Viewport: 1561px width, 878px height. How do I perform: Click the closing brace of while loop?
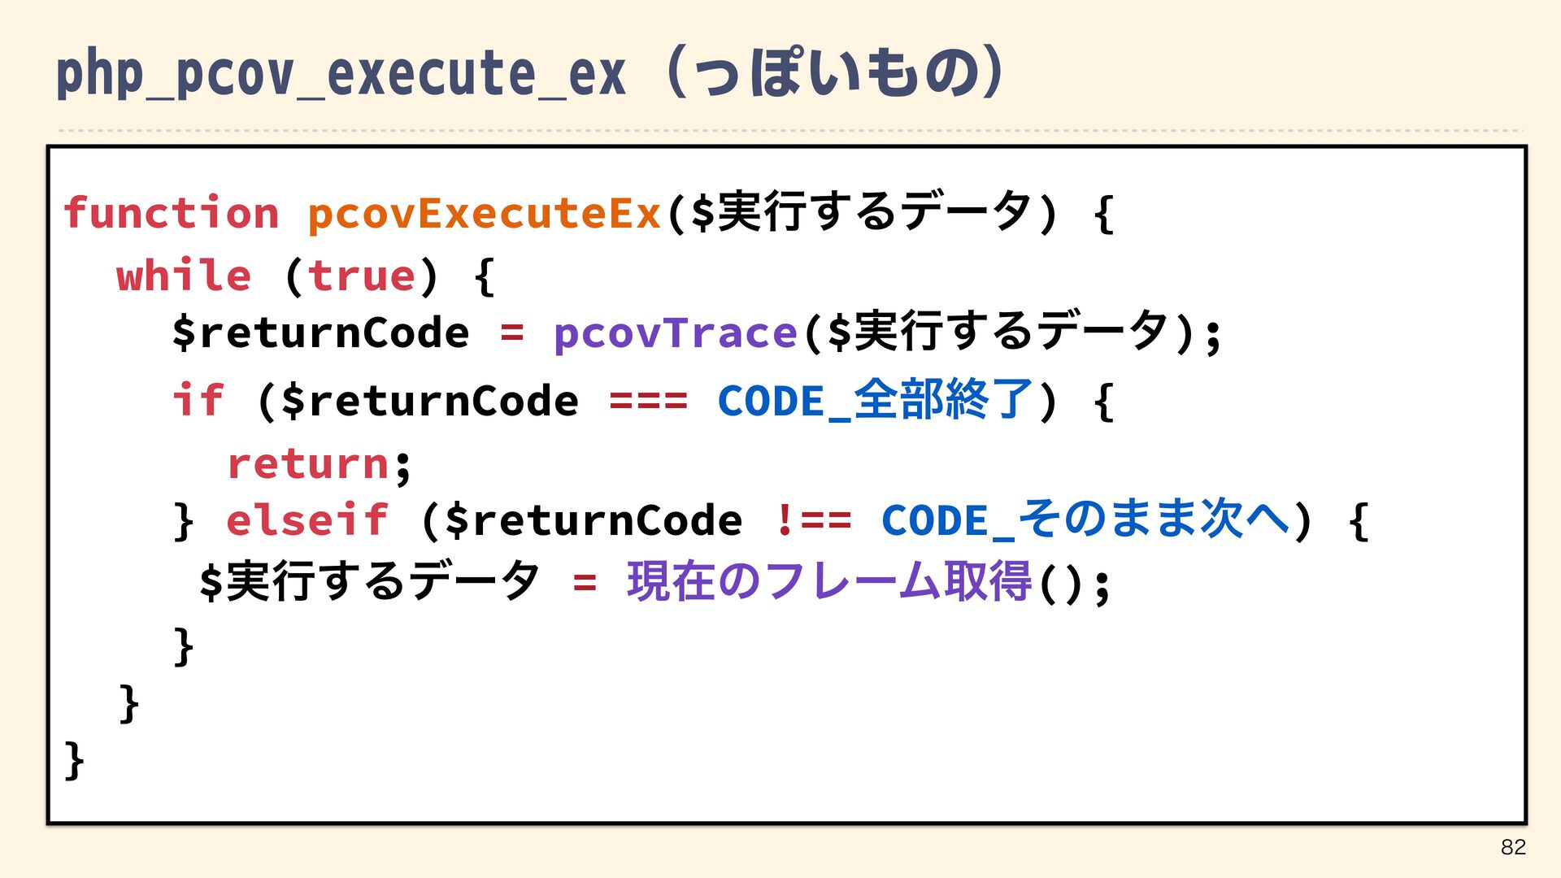pos(129,703)
